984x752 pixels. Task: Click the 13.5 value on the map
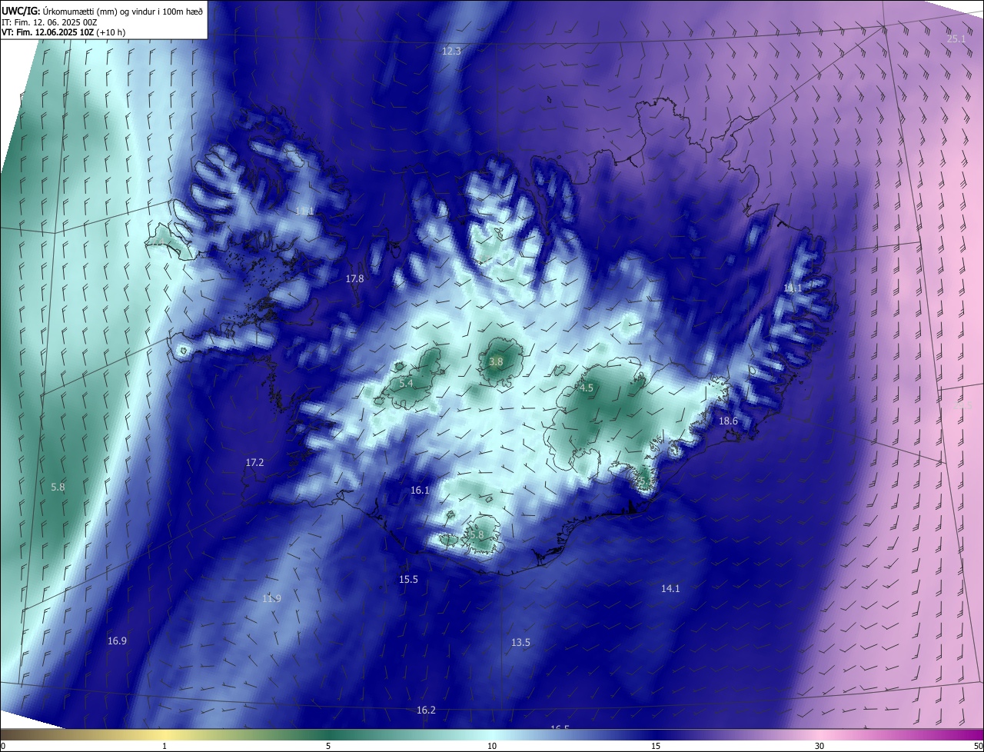pos(520,642)
